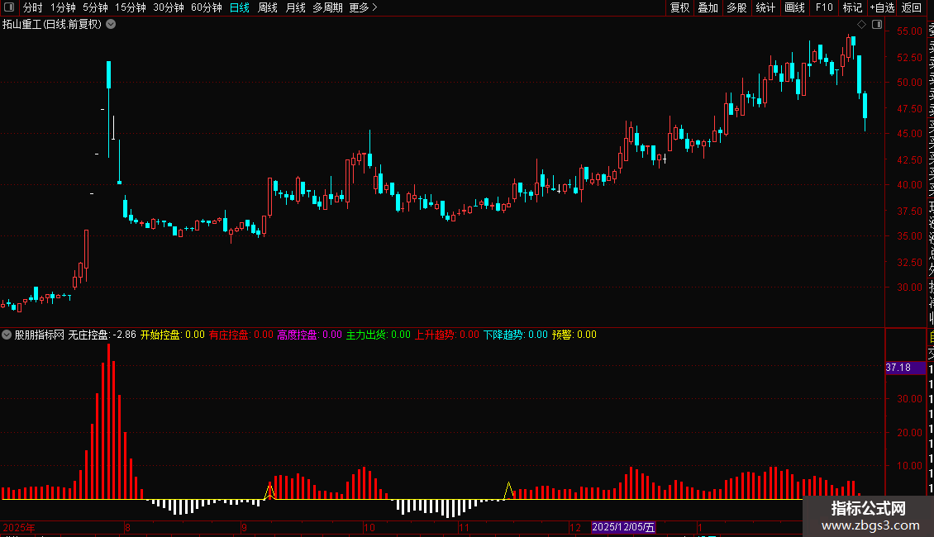Viewport: 934px width, 537px height.
Task: Add stock to watchlist via +自选
Action: click(882, 7)
